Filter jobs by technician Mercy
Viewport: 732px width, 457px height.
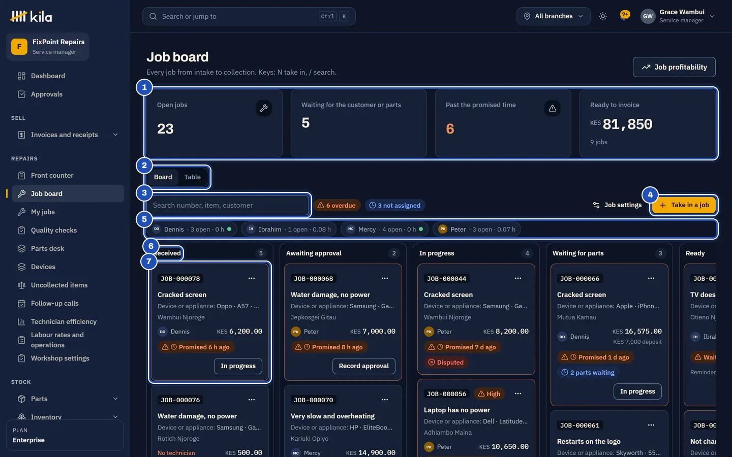(384, 230)
